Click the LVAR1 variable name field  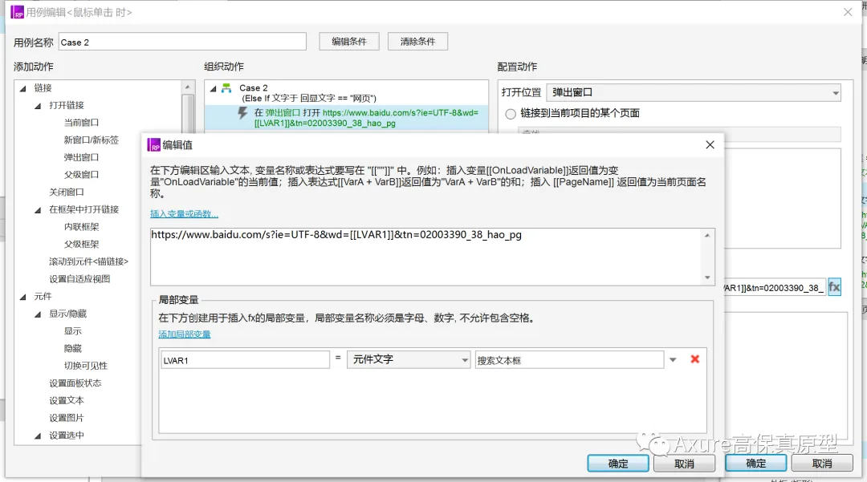coord(245,360)
